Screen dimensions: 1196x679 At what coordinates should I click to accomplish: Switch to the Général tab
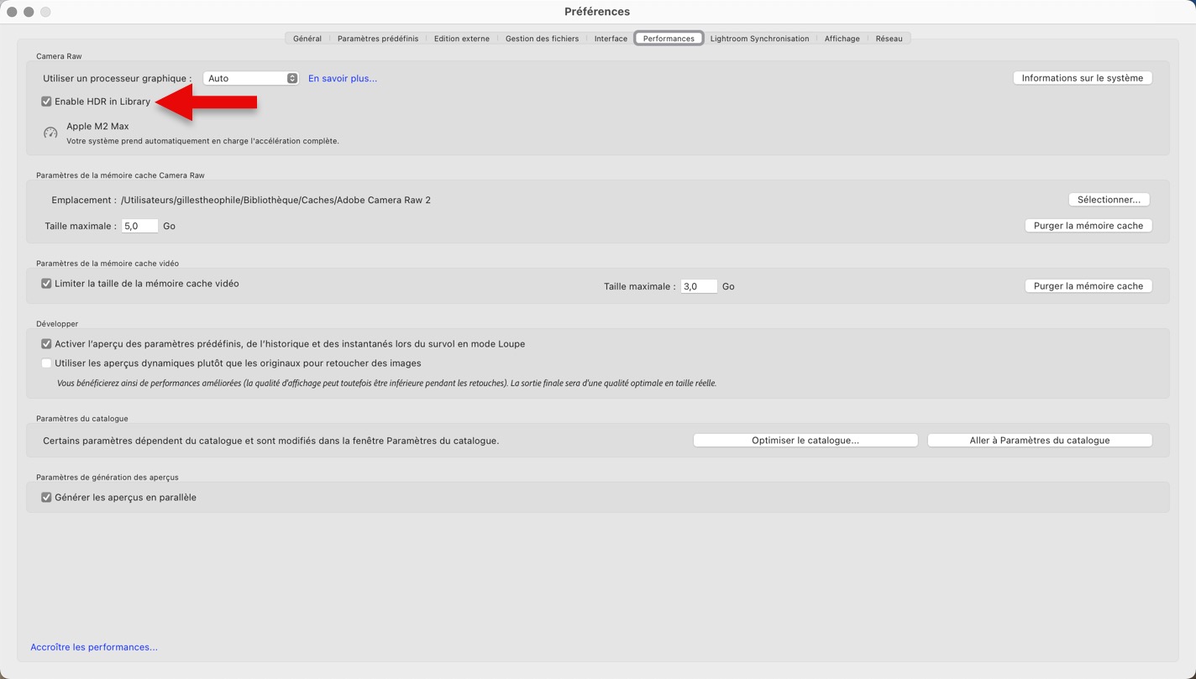click(x=307, y=39)
